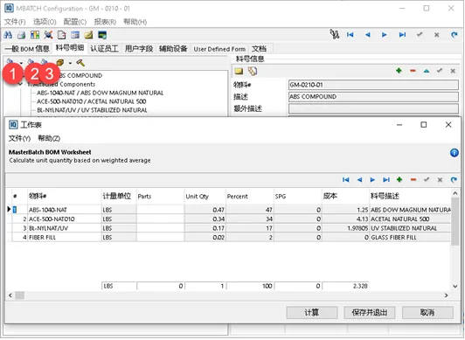Click the empty 额外描述 field
The height and width of the screenshot is (340, 465).
click(x=374, y=108)
